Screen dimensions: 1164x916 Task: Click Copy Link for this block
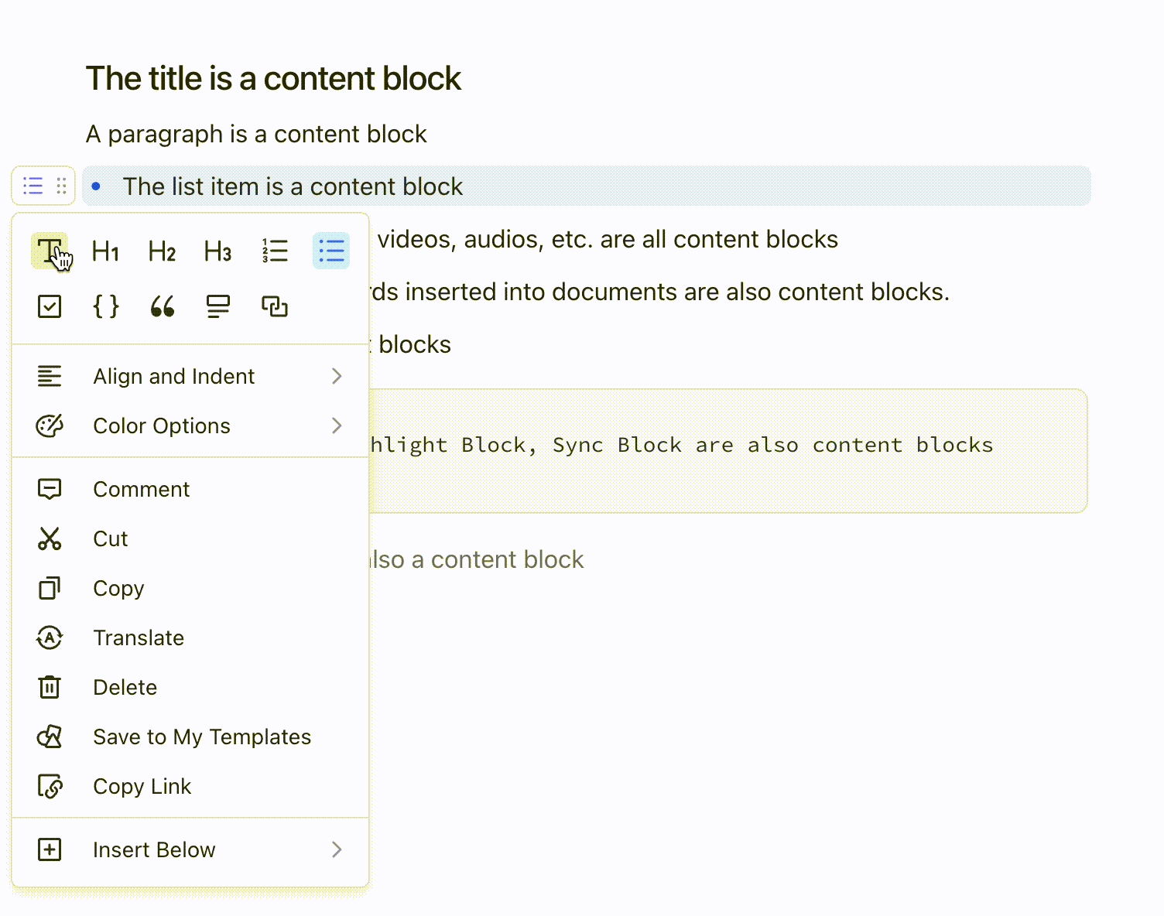coord(142,786)
